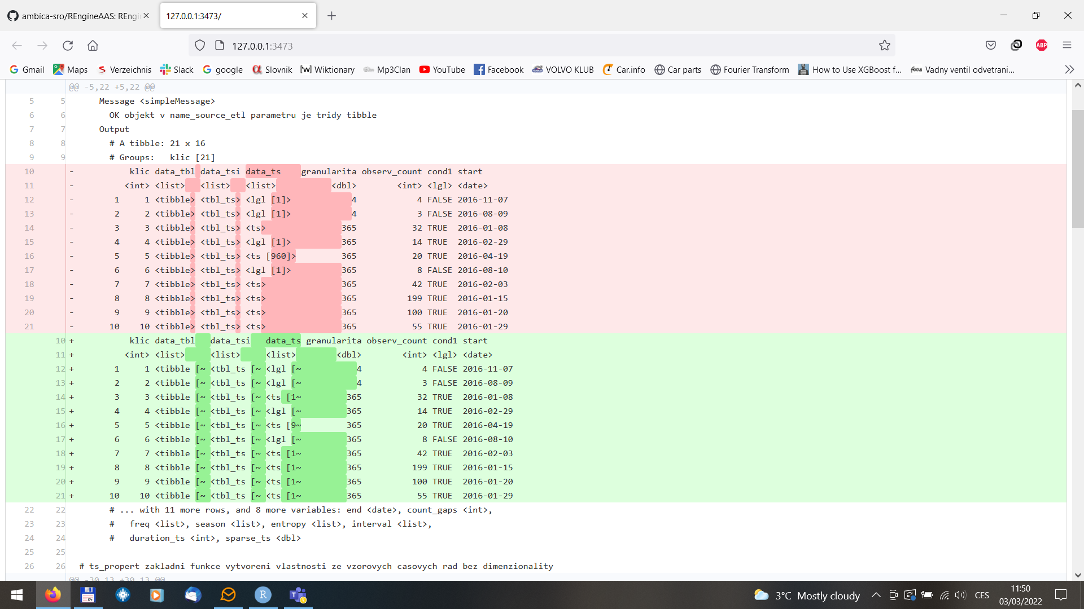Open RStudio from the taskbar

pos(263,596)
